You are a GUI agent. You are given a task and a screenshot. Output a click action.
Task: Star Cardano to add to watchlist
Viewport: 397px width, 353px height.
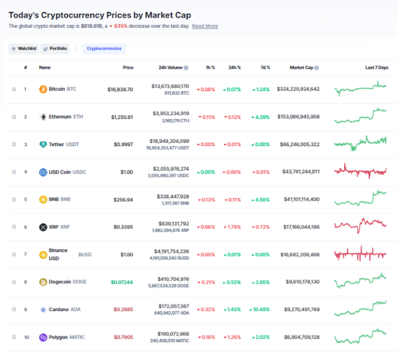click(14, 309)
